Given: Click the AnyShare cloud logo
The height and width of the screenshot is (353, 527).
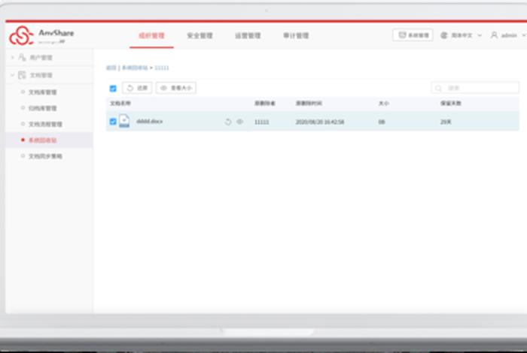Looking at the screenshot, I should (x=21, y=35).
